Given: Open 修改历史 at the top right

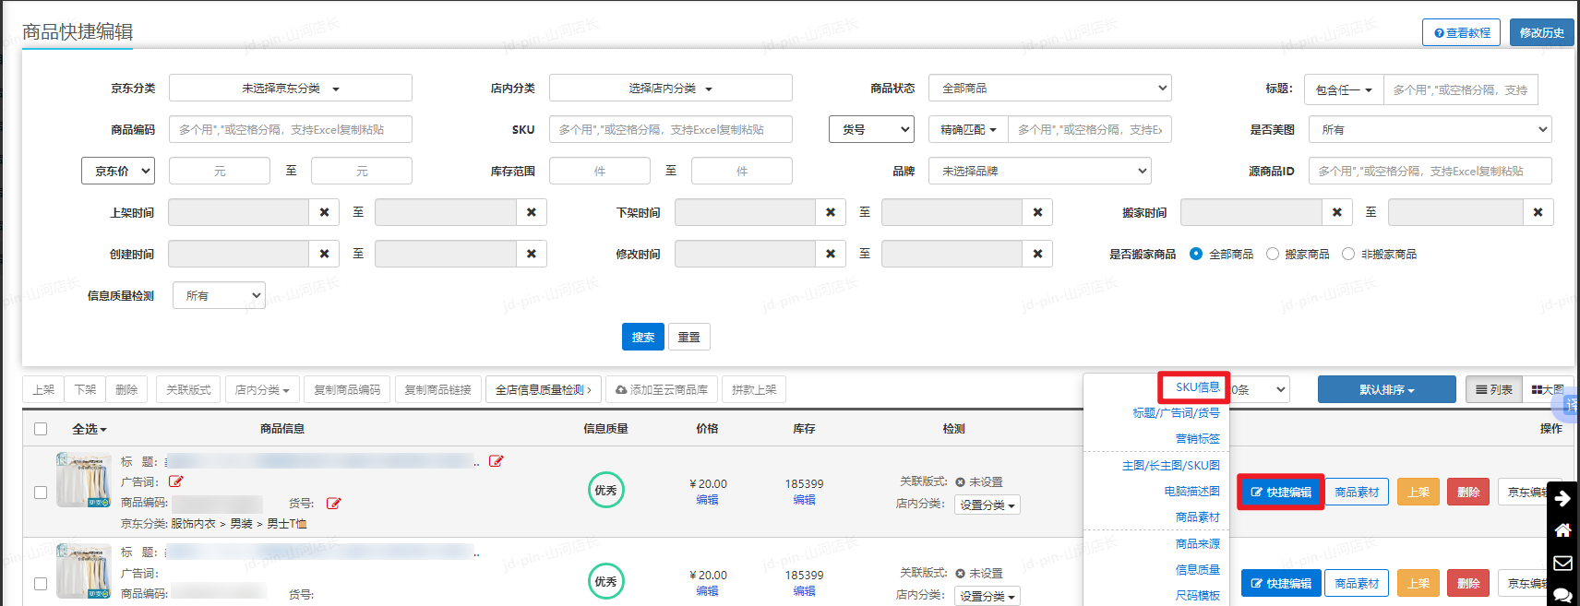Looking at the screenshot, I should click(1541, 32).
